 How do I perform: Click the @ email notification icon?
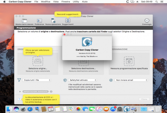[111, 80]
